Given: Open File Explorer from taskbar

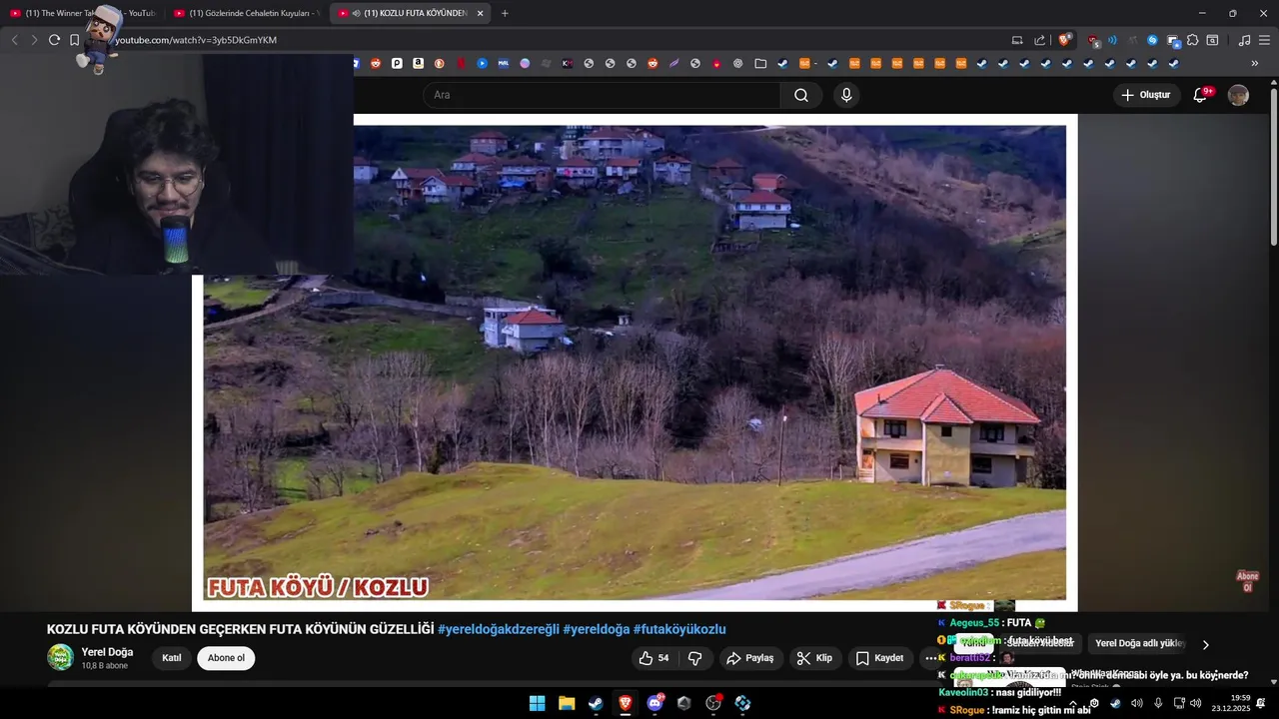Looking at the screenshot, I should 567,703.
